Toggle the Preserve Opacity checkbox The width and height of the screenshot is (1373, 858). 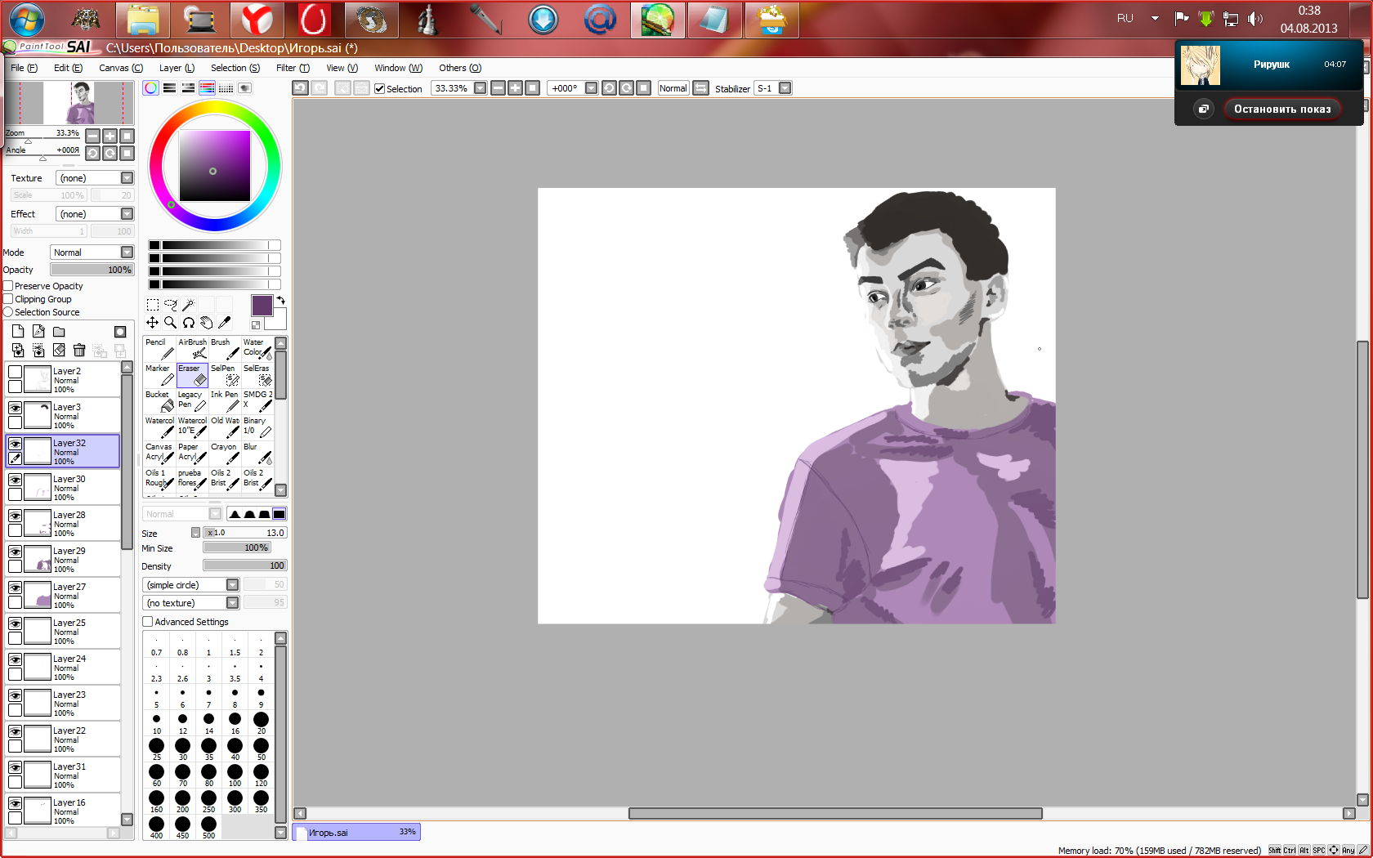[x=8, y=286]
